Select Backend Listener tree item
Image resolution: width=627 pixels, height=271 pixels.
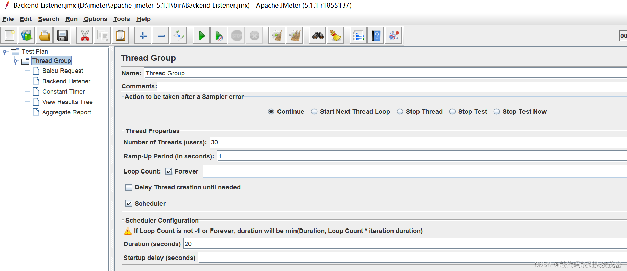(x=66, y=81)
